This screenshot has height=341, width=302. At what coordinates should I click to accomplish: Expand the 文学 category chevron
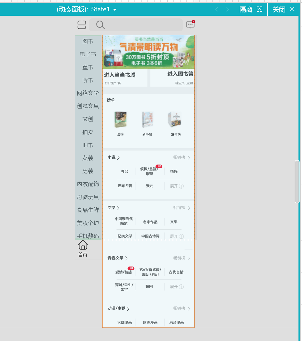[118, 208]
